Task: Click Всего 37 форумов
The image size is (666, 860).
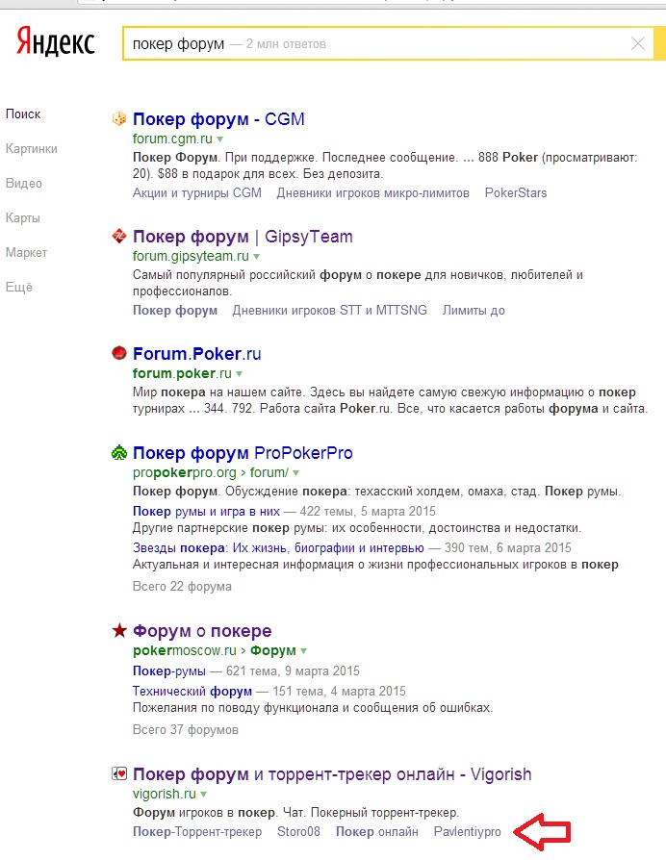Action: [x=186, y=730]
